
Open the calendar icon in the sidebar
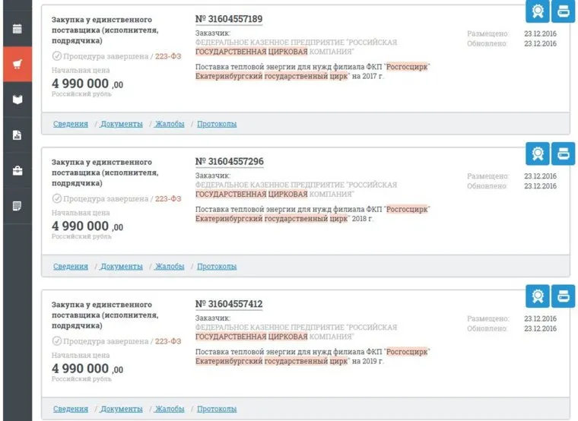point(17,29)
